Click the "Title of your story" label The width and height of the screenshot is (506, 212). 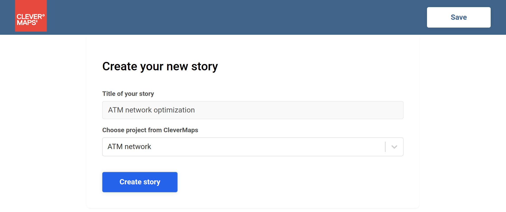click(x=128, y=94)
